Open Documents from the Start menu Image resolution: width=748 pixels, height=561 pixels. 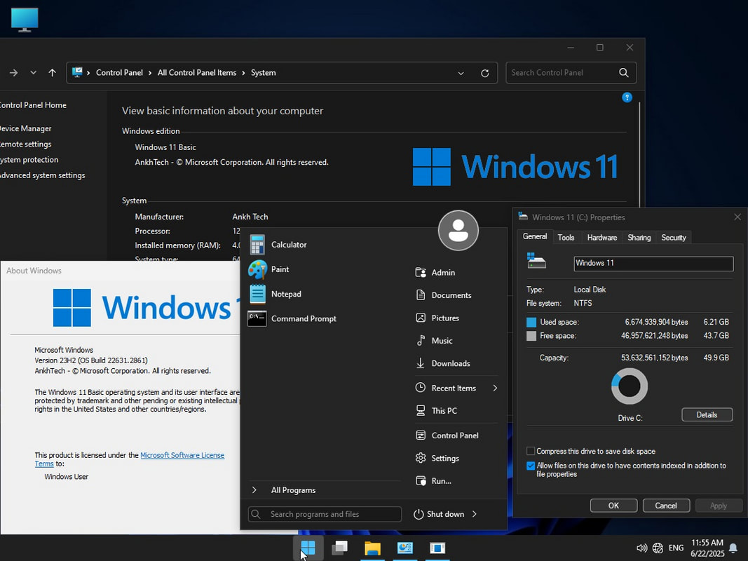(444, 295)
